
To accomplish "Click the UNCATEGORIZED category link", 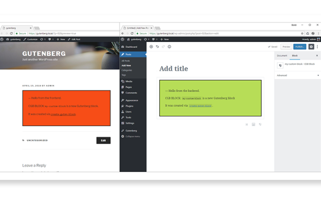I will point(37,141).
